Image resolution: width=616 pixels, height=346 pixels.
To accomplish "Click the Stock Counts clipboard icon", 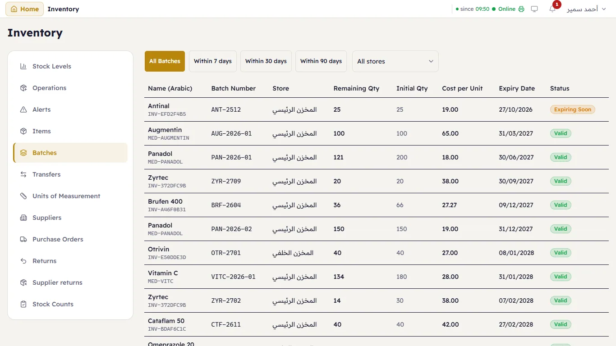I will click(x=23, y=304).
